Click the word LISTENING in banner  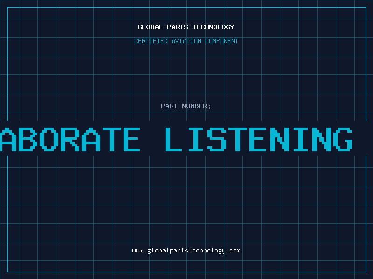coord(259,139)
